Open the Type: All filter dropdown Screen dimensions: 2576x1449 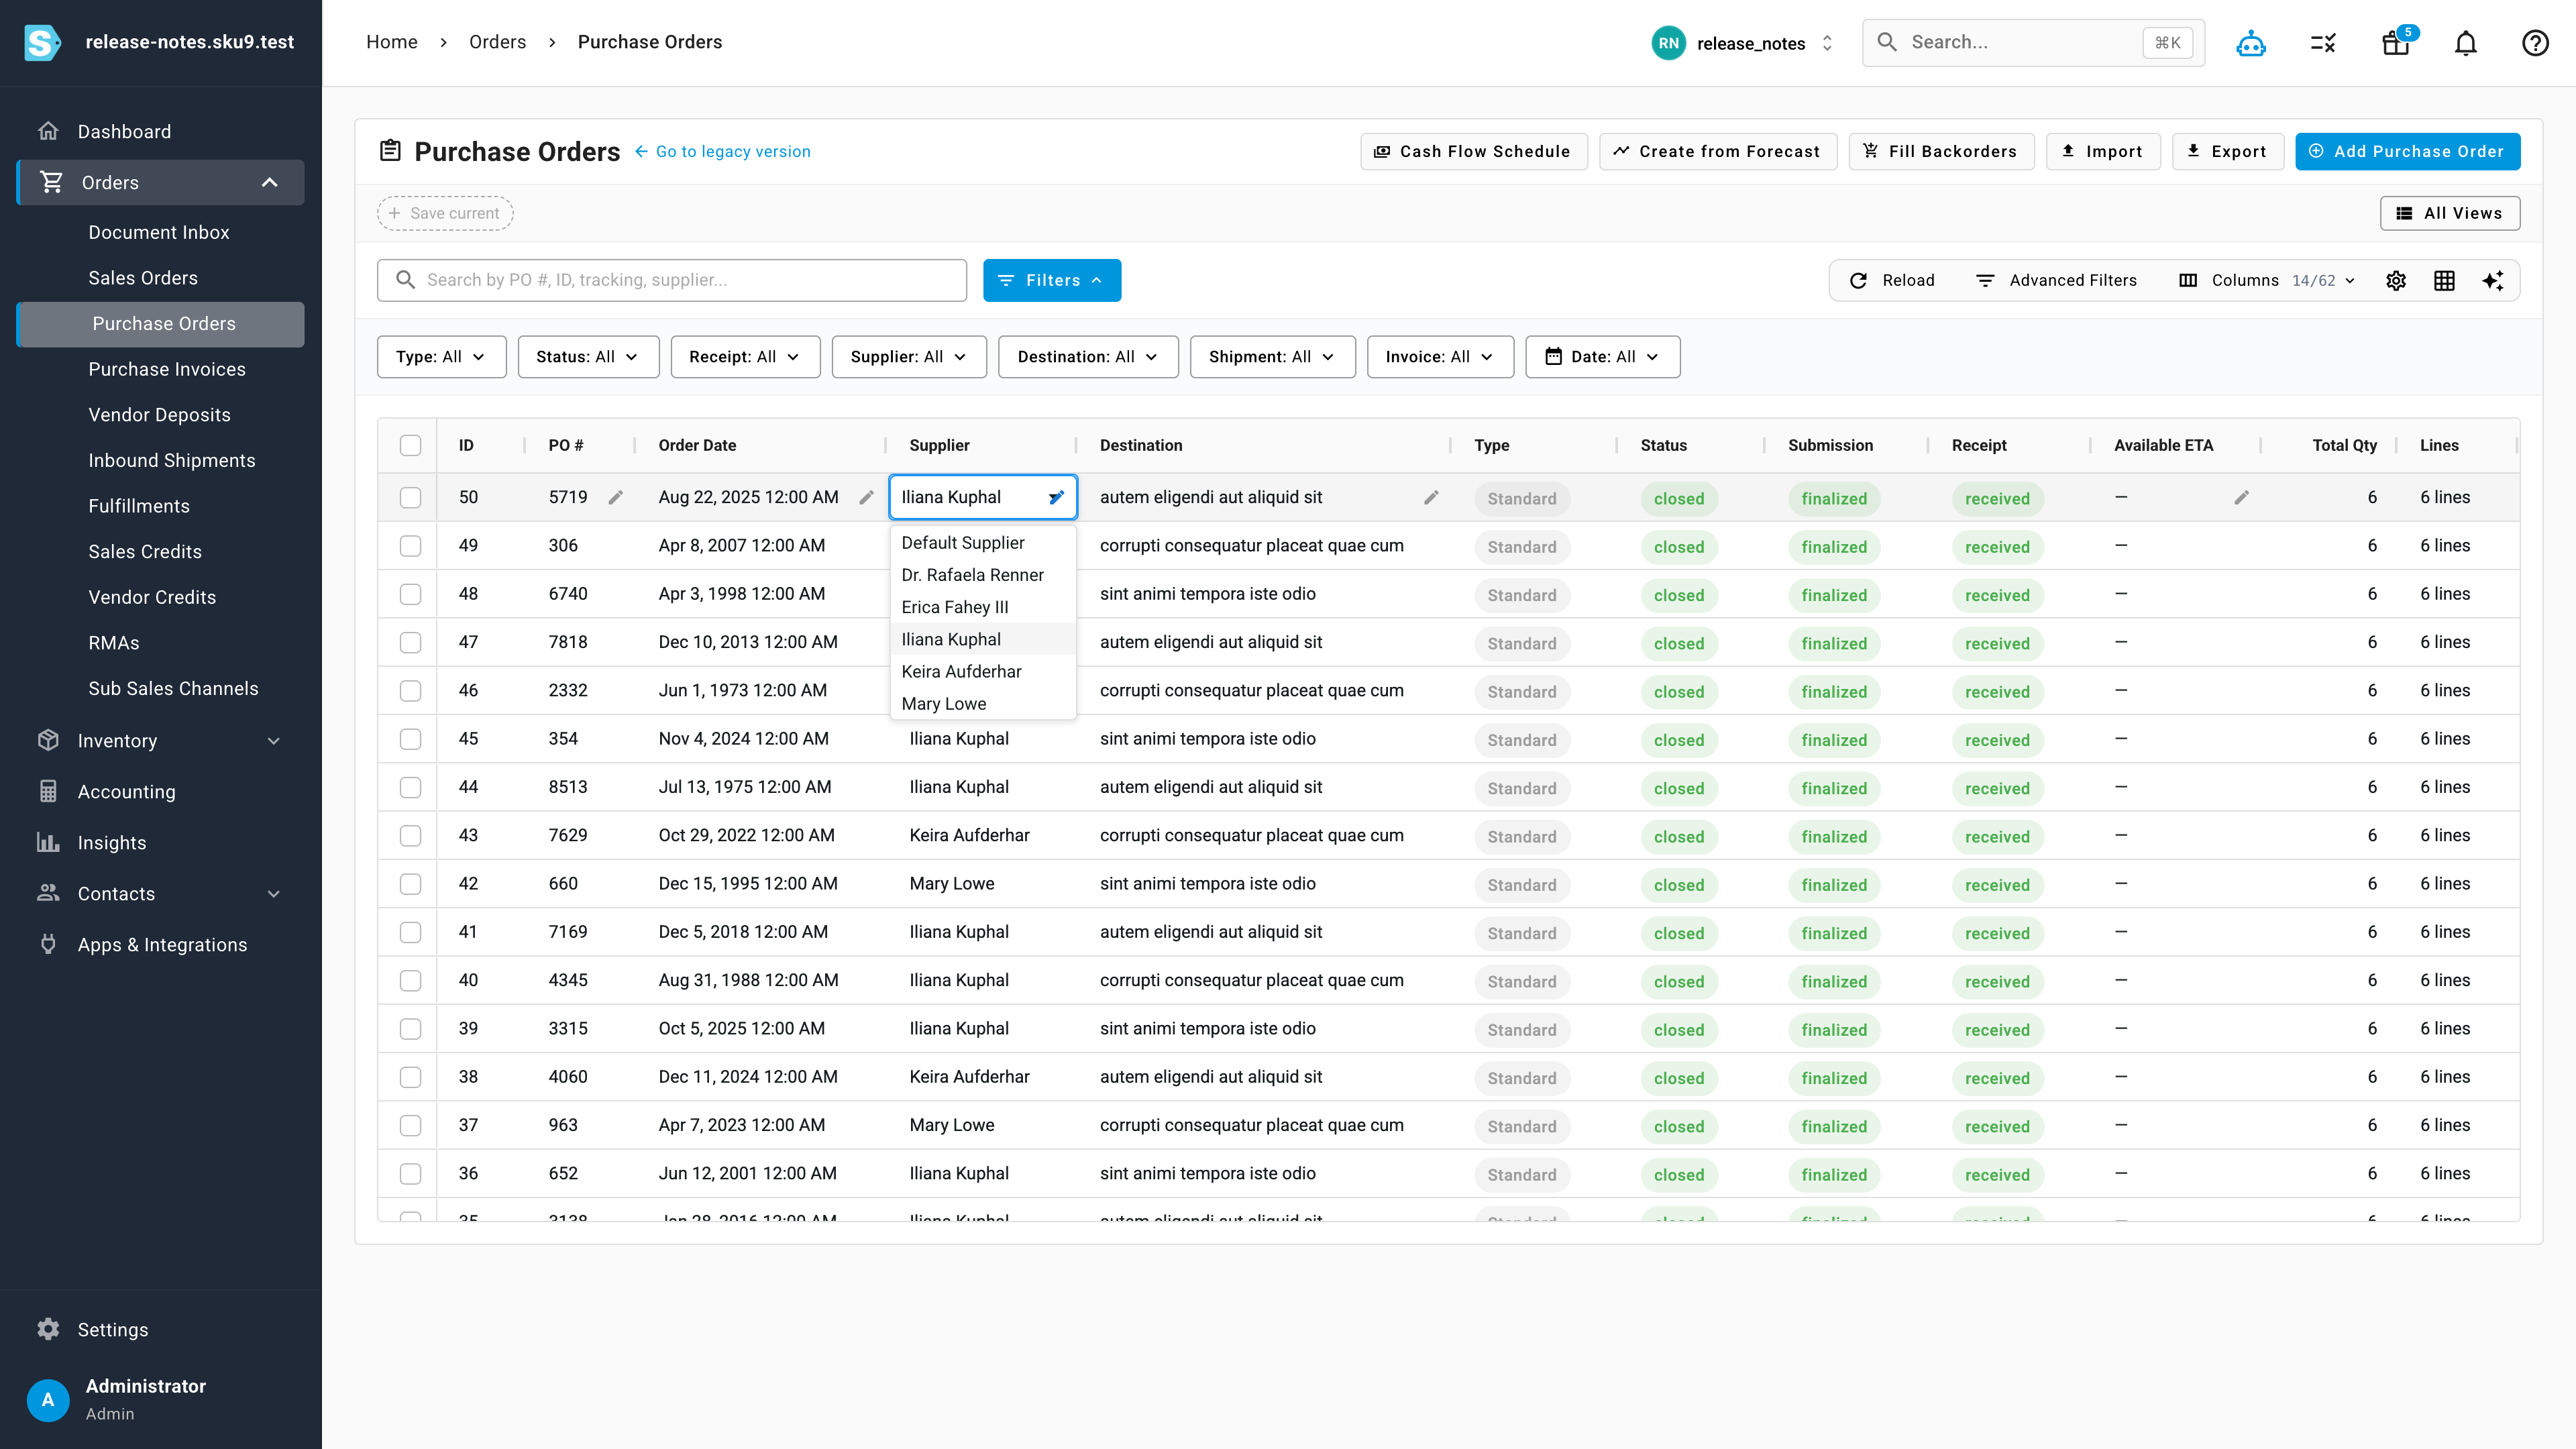(441, 357)
